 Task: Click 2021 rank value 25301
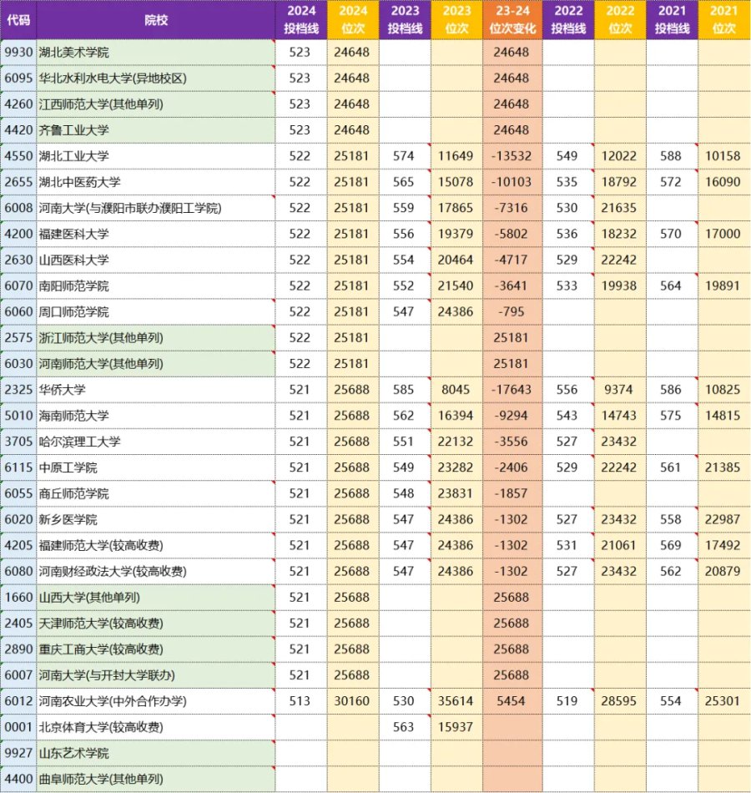point(723,701)
